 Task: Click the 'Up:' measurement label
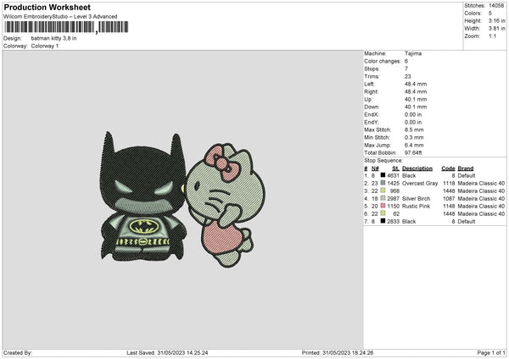pyautogui.click(x=368, y=99)
